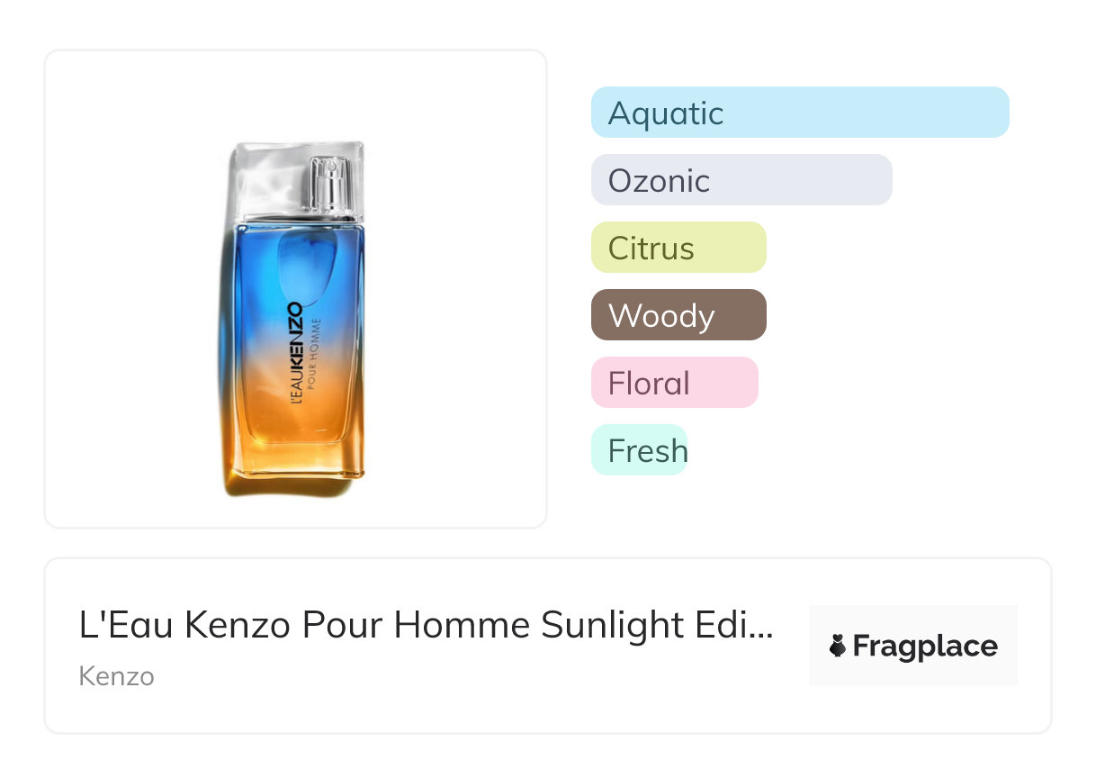Click the word 'Aquatic' label text
This screenshot has height=778, width=1096.
coord(666,113)
